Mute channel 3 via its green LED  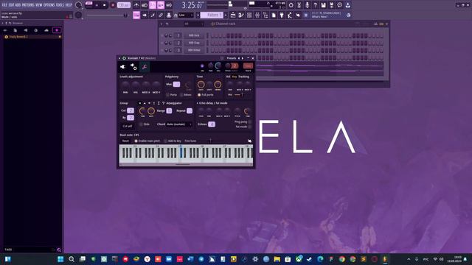pos(162,51)
